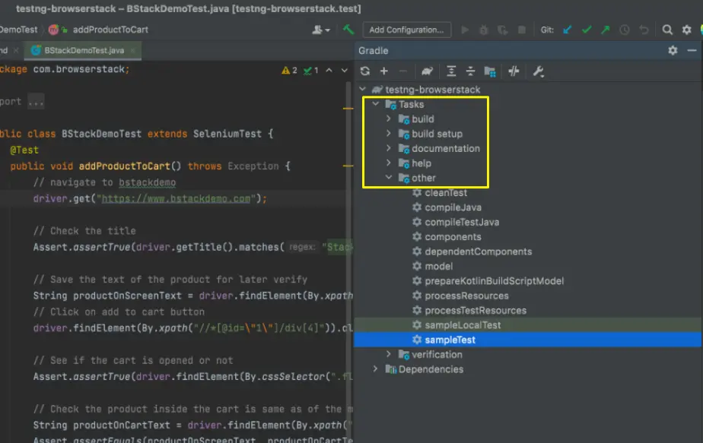Collapse the other task group
703x443 pixels.
tap(388, 177)
